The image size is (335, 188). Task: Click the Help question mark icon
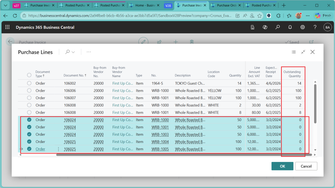(315, 27)
